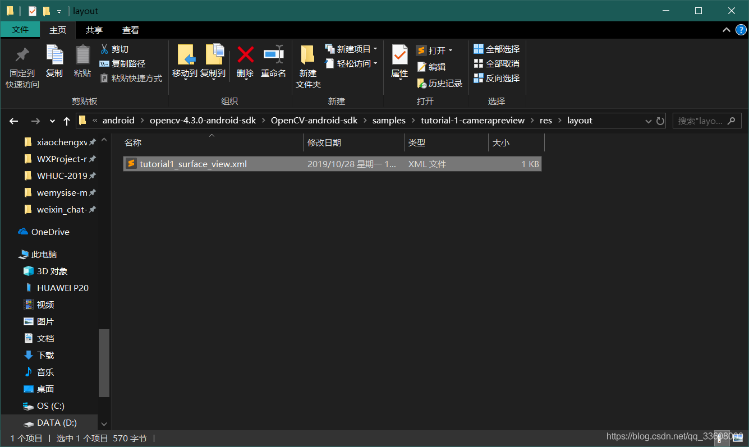
Task: Click Select none (全部取消)
Action: [497, 64]
